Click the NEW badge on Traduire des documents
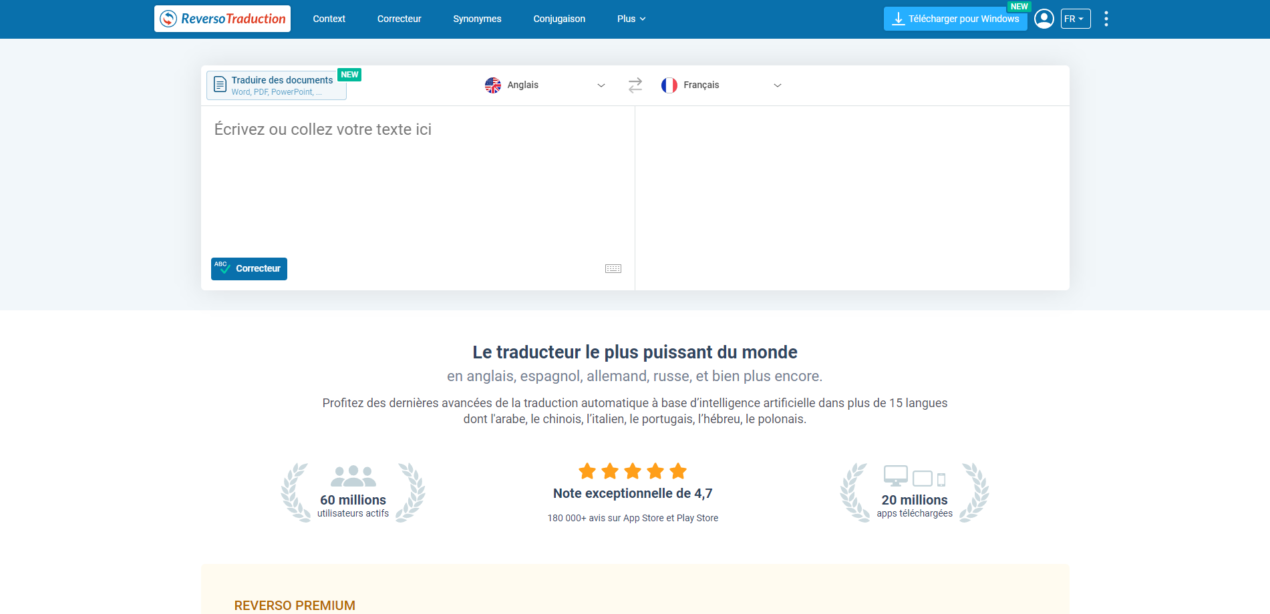The height and width of the screenshot is (614, 1270). coord(349,75)
